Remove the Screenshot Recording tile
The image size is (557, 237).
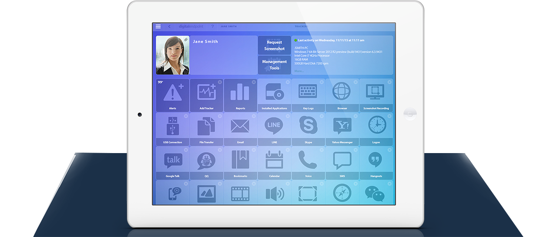pyautogui.click(x=389, y=82)
